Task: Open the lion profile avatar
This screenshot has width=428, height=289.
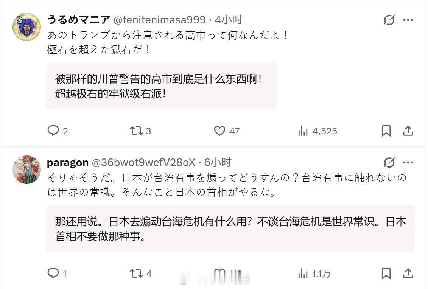Action: 26,27
